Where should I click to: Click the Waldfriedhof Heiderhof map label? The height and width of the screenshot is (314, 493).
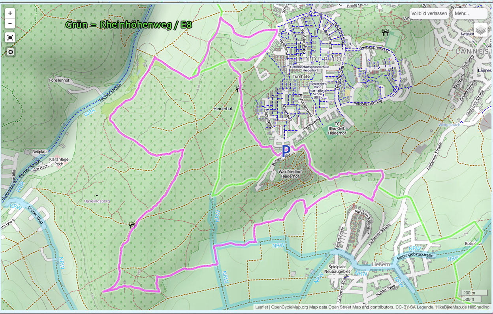(x=290, y=174)
